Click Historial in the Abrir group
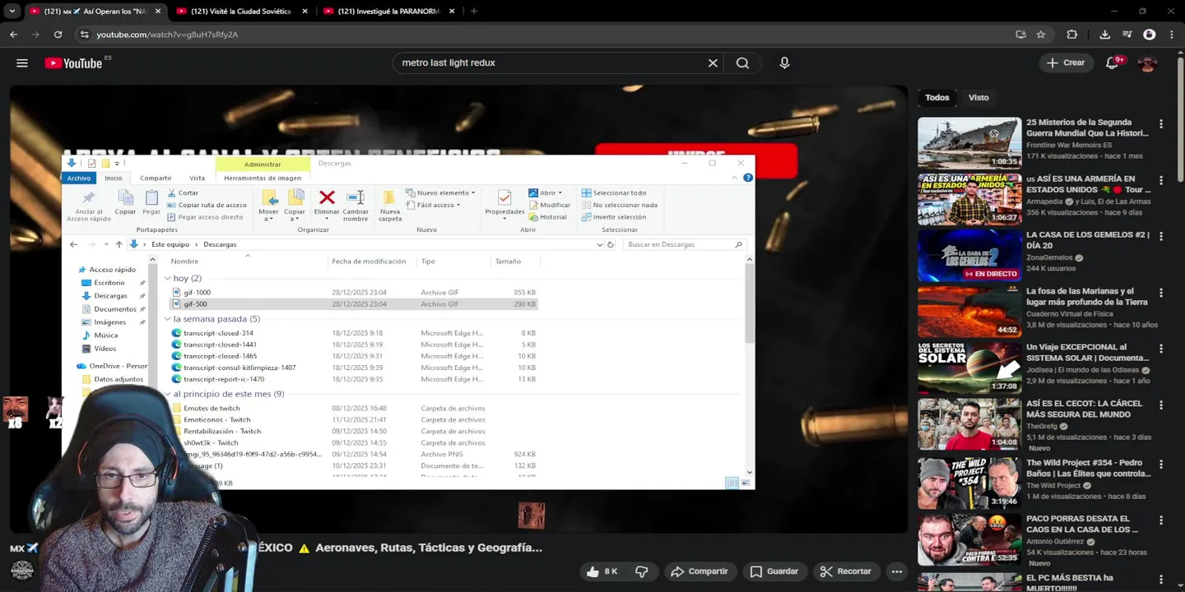The width and height of the screenshot is (1185, 592). [x=548, y=217]
